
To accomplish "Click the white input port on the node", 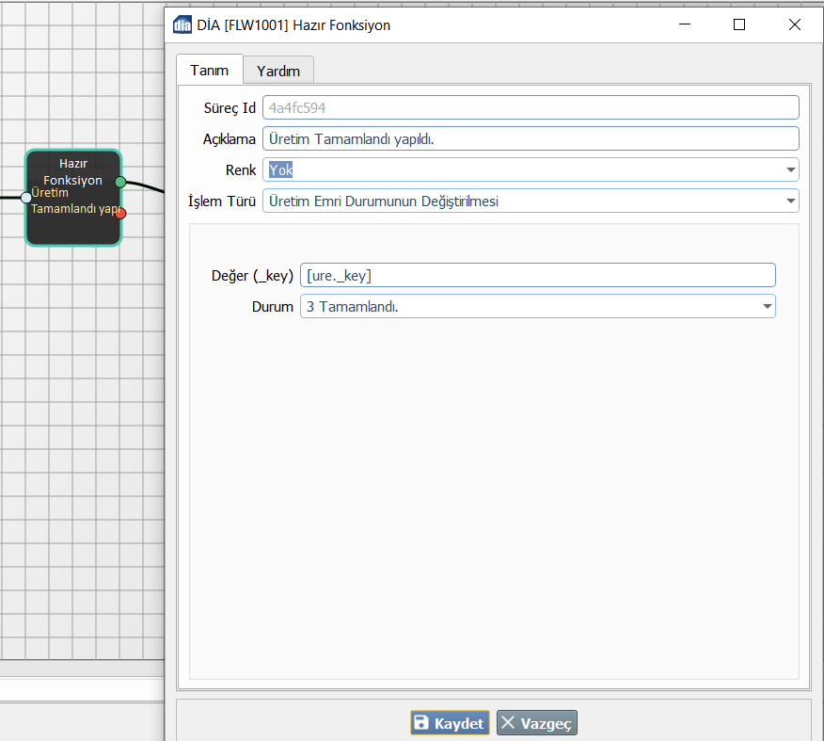I will click(26, 198).
